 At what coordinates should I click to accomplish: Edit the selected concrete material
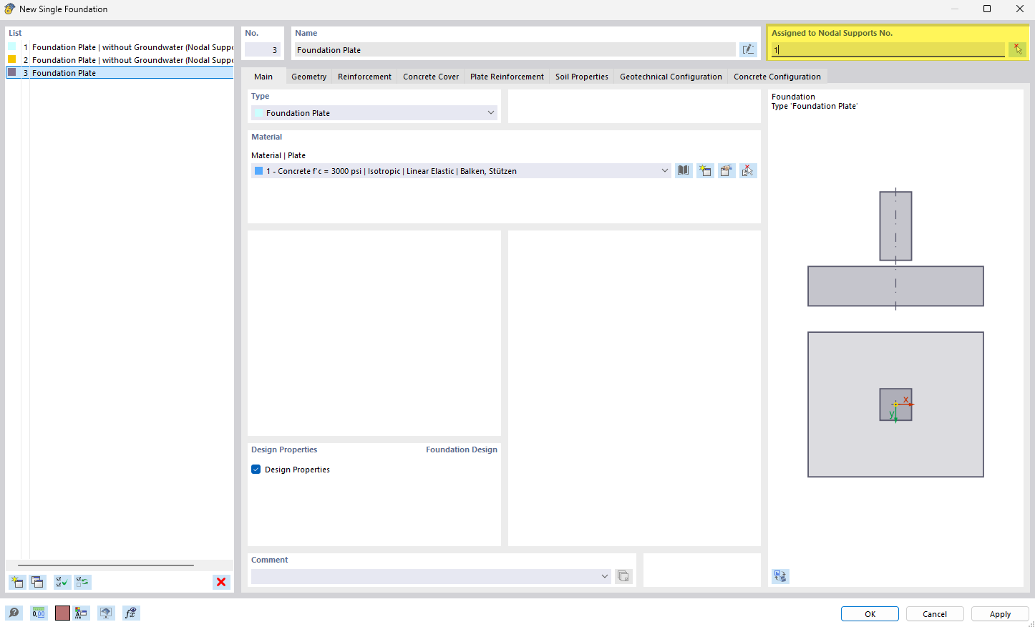pos(727,170)
